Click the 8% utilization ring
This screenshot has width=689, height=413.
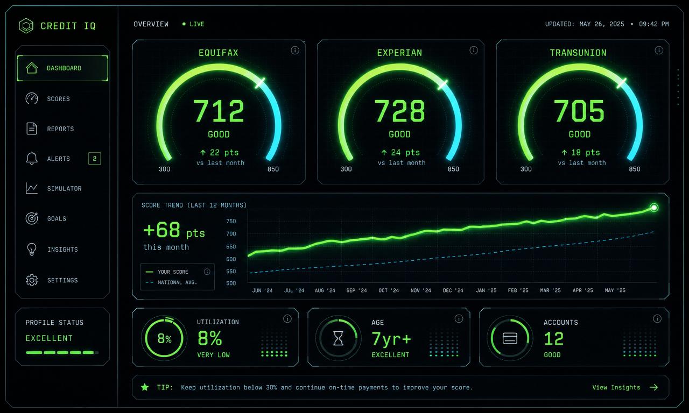pos(165,339)
